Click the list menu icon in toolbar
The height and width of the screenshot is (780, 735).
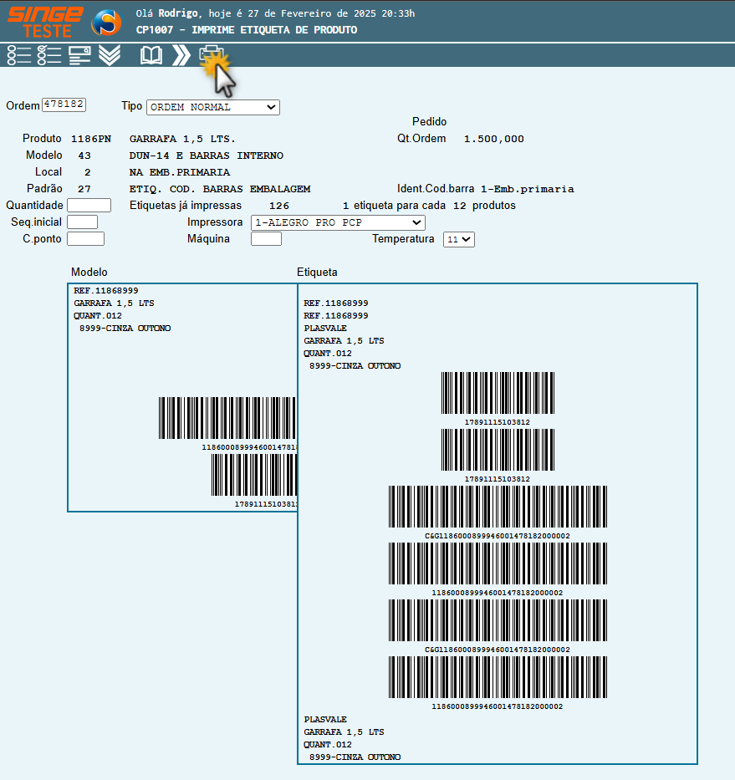[x=18, y=55]
